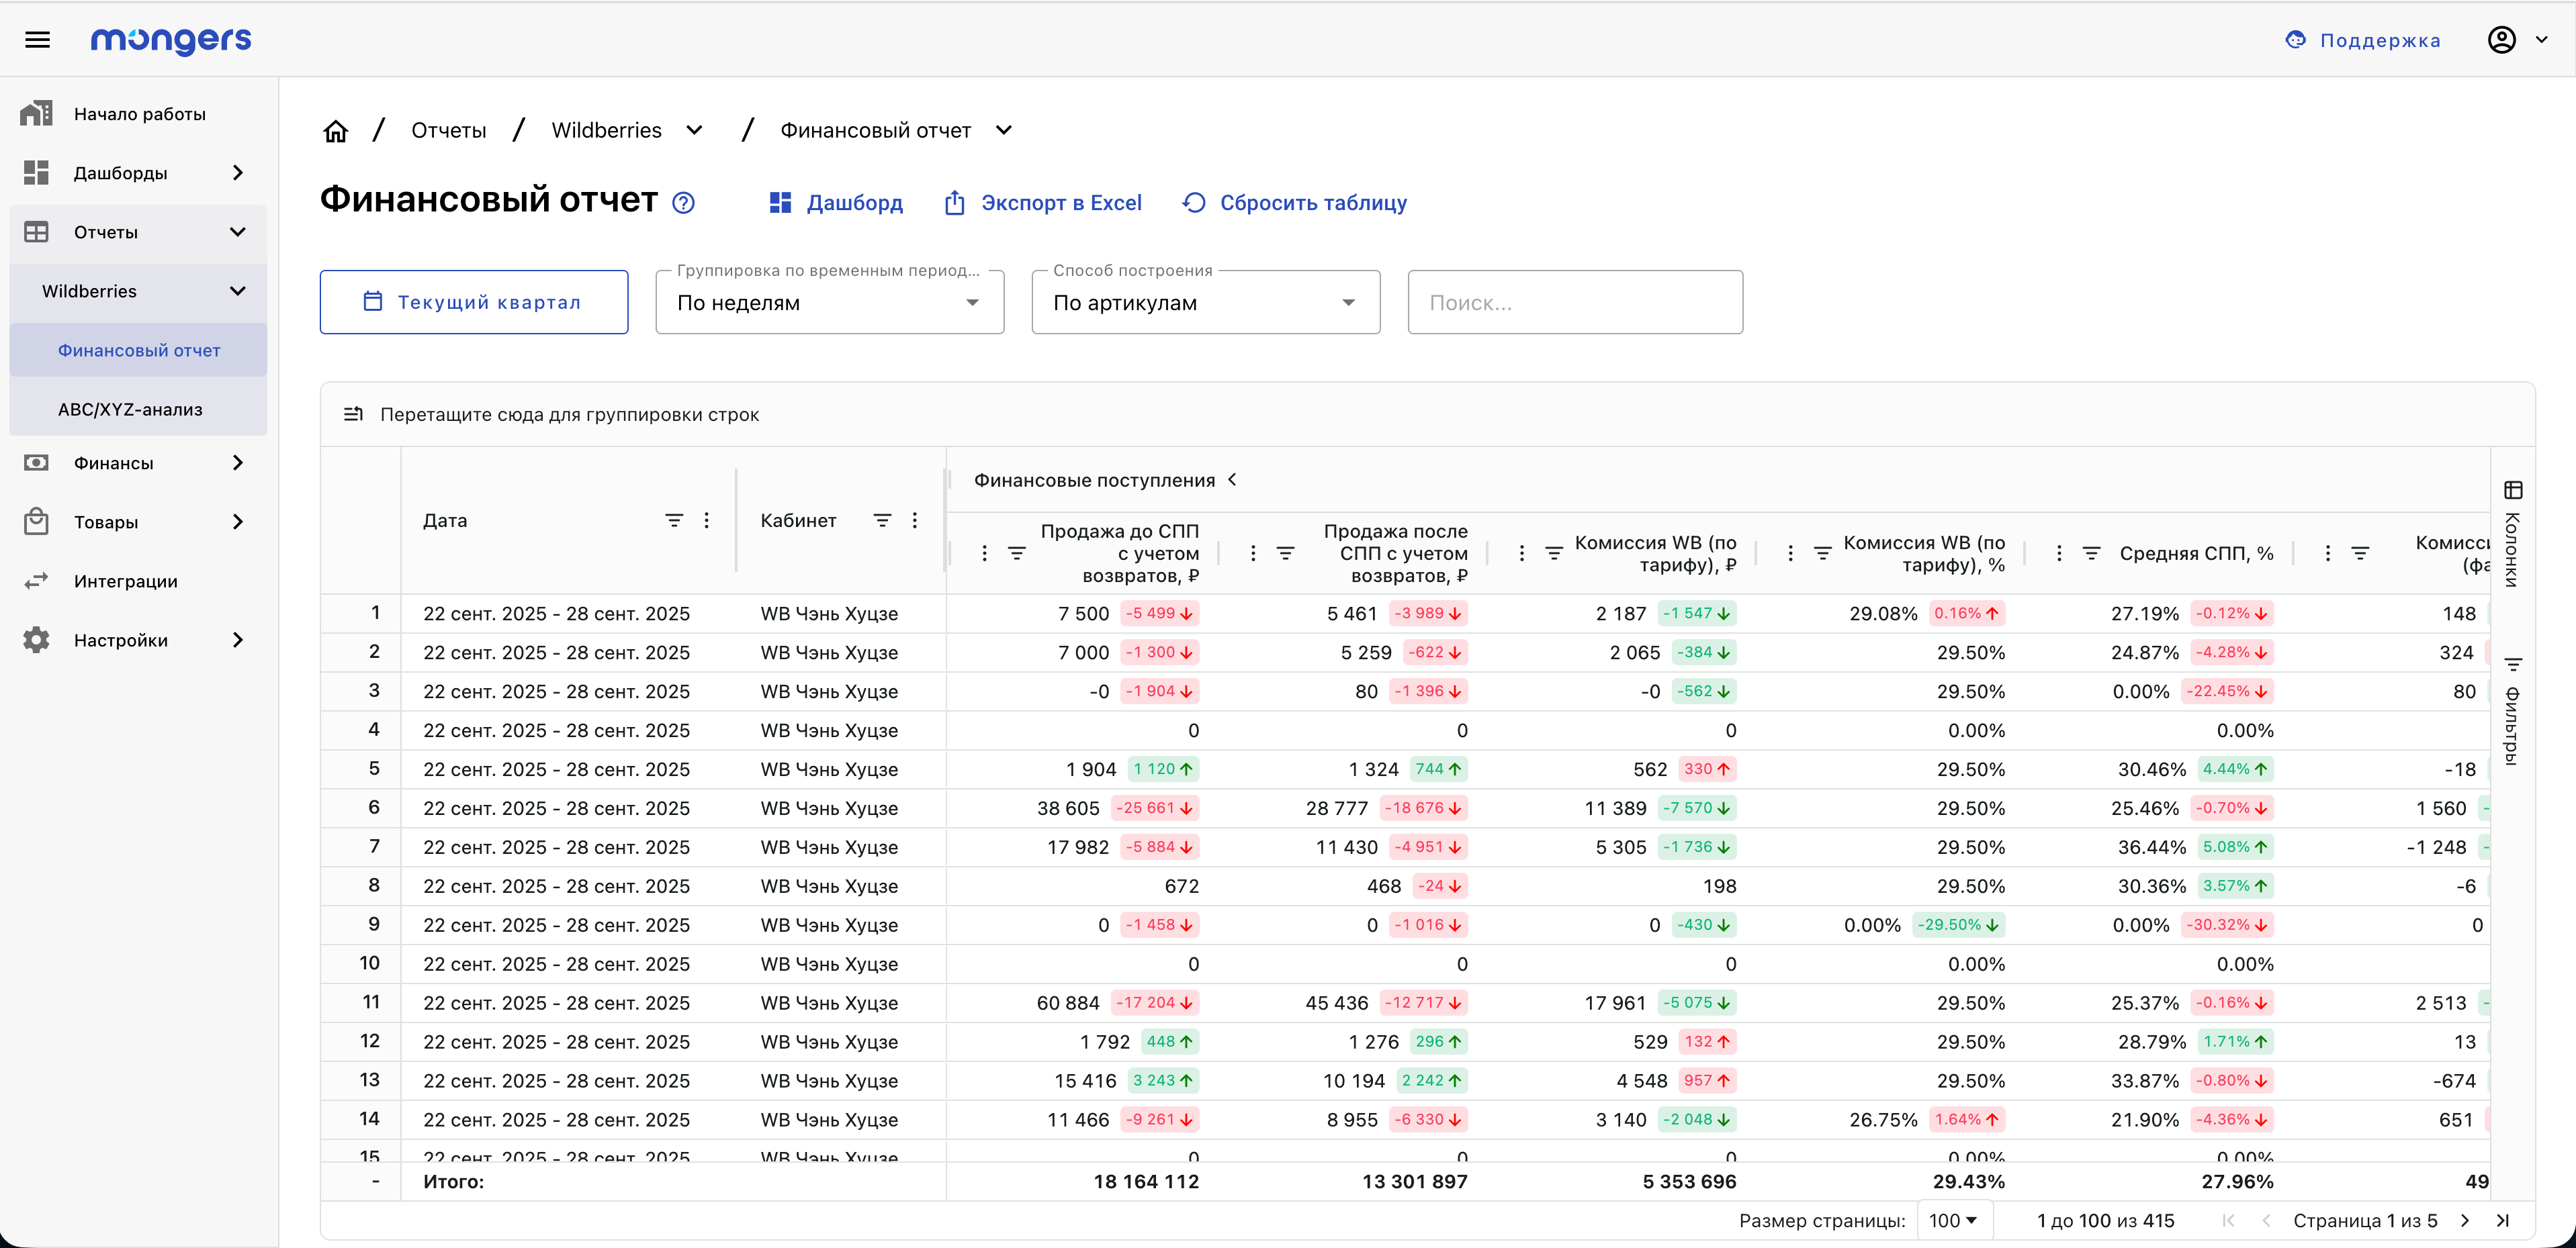Go to next page arrow
This screenshot has width=2576, height=1248.
[2465, 1220]
